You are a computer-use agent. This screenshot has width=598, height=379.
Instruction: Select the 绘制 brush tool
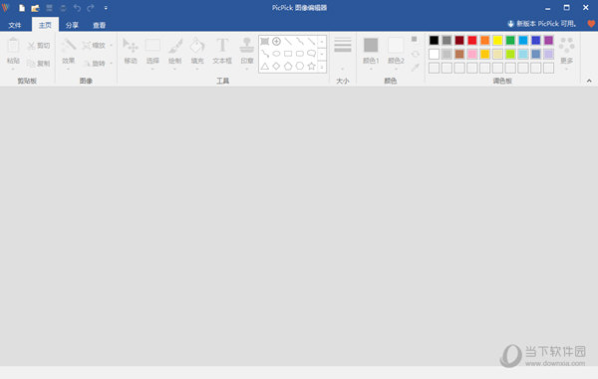pyautogui.click(x=175, y=51)
